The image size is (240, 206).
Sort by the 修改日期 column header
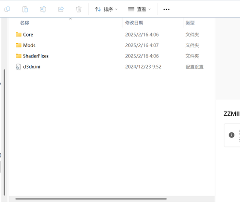click(x=134, y=23)
